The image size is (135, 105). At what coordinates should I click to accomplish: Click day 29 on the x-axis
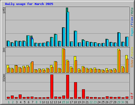pos(119,102)
